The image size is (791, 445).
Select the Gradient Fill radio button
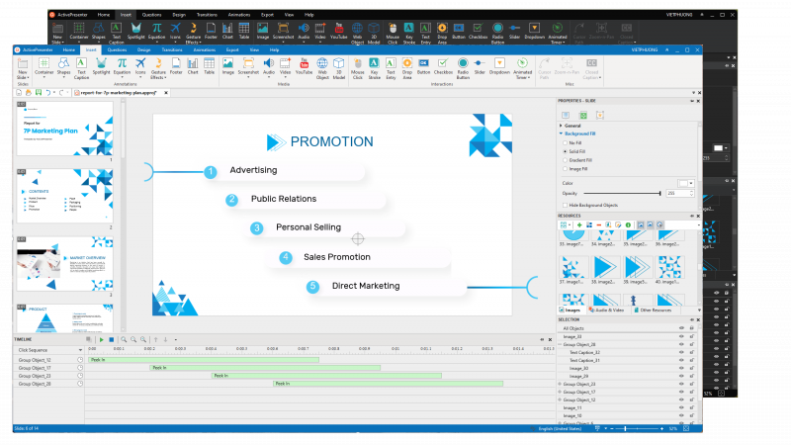(563, 160)
